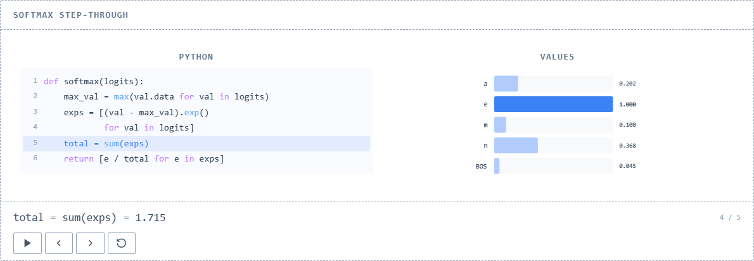Click the full bar for token 'e'
Screen dimensions: 754x261
point(553,104)
